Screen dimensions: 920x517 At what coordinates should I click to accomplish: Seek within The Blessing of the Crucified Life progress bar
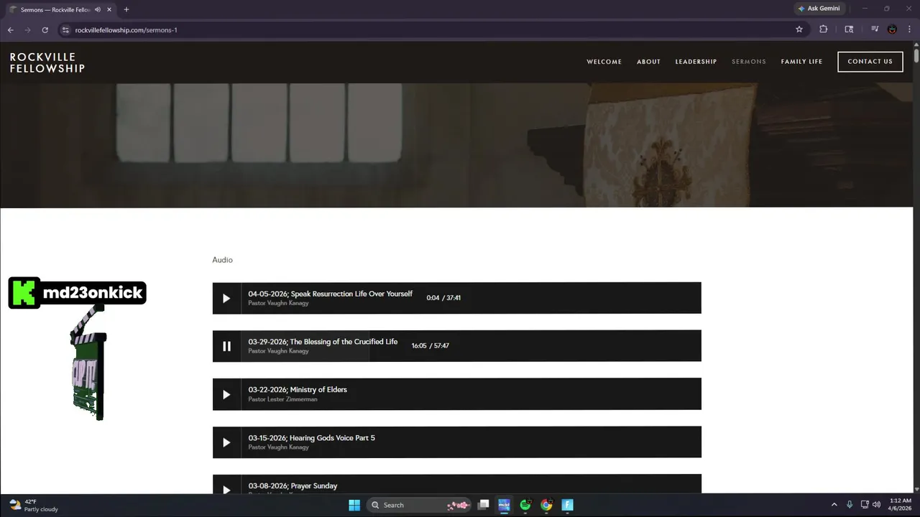click(471, 346)
